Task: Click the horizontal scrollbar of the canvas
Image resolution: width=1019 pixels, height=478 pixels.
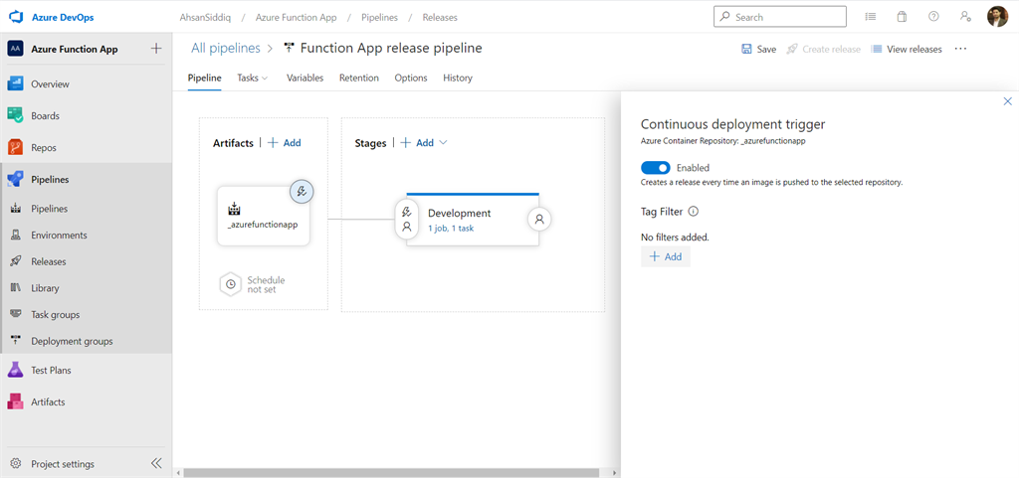Action: (x=391, y=473)
